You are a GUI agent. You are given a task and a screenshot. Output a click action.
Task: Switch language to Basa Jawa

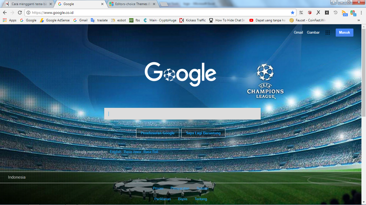click(x=132, y=152)
